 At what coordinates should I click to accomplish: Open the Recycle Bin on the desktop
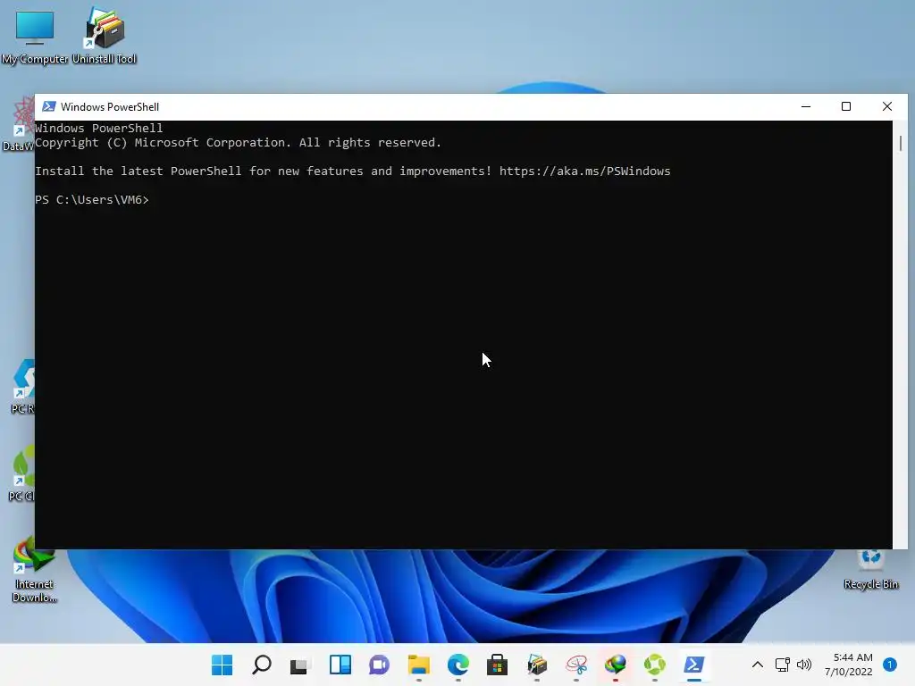click(x=870, y=567)
